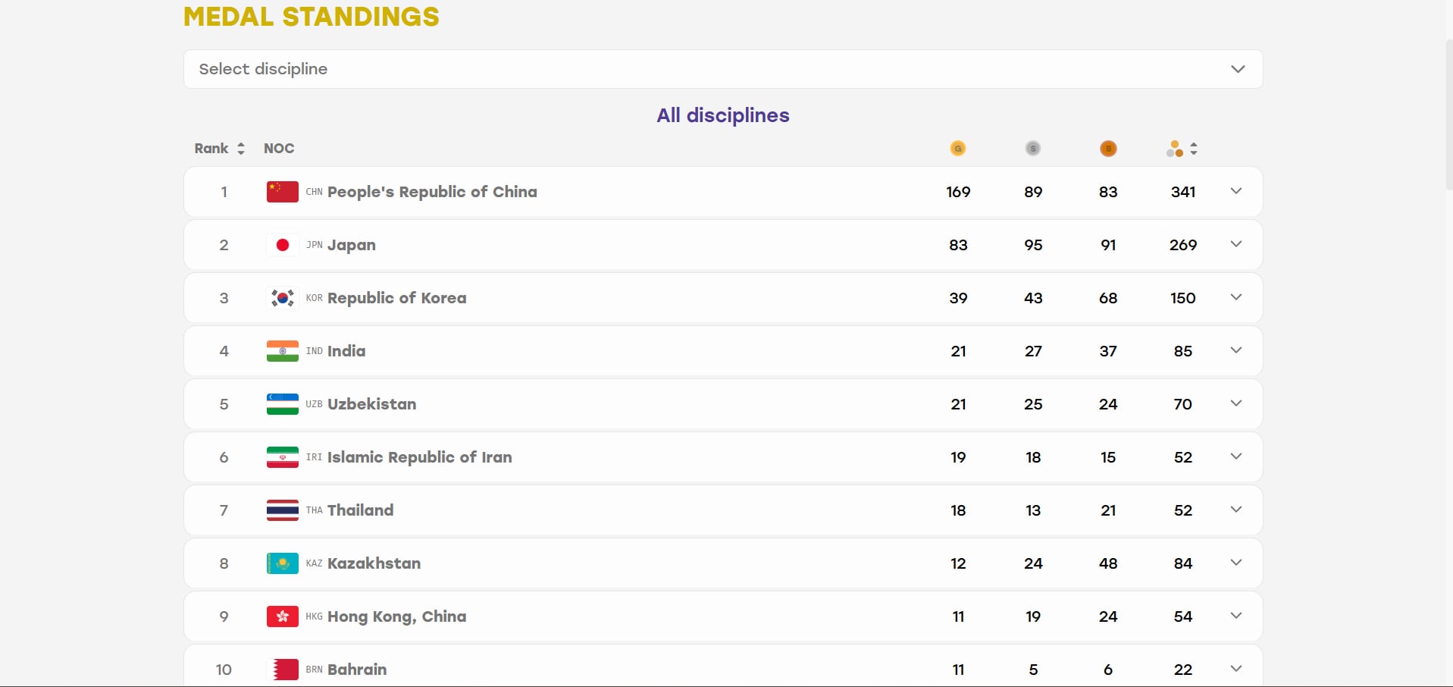The image size is (1453, 687).
Task: Click the Thailand flag icon
Action: point(283,510)
